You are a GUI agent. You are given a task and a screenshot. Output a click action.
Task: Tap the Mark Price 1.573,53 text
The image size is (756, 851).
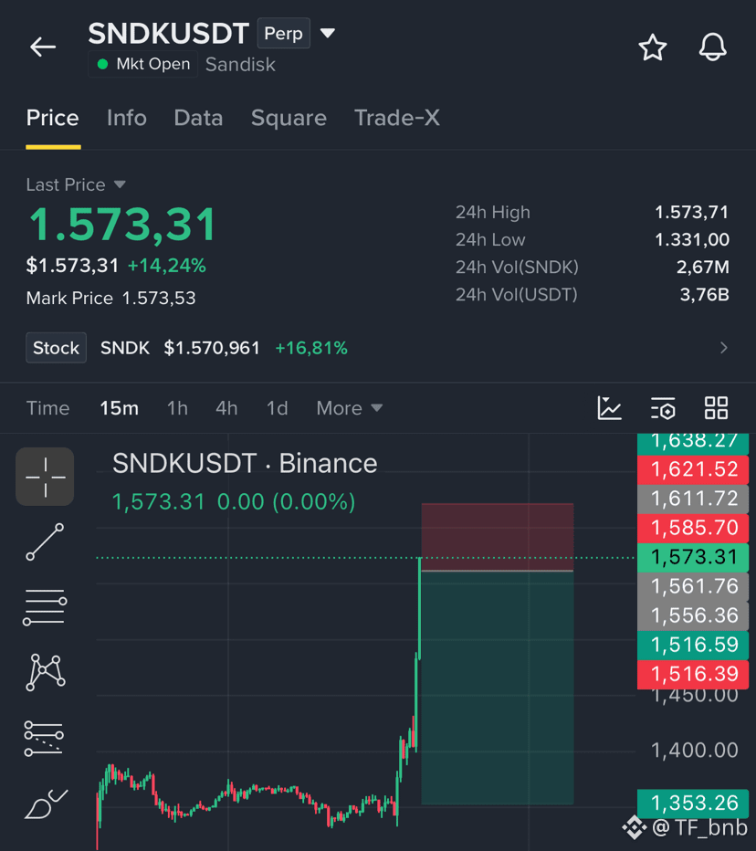click(x=110, y=298)
